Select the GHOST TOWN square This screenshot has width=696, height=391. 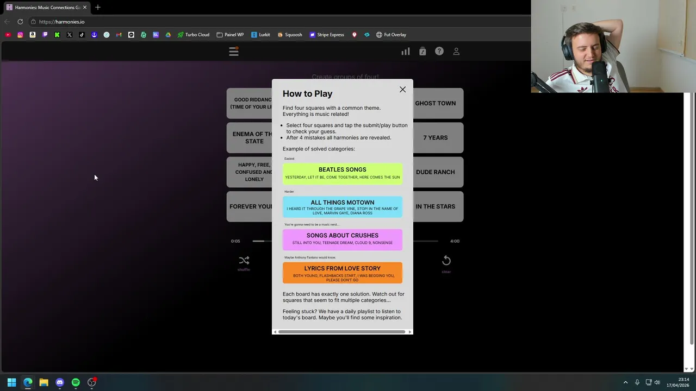coord(438,103)
